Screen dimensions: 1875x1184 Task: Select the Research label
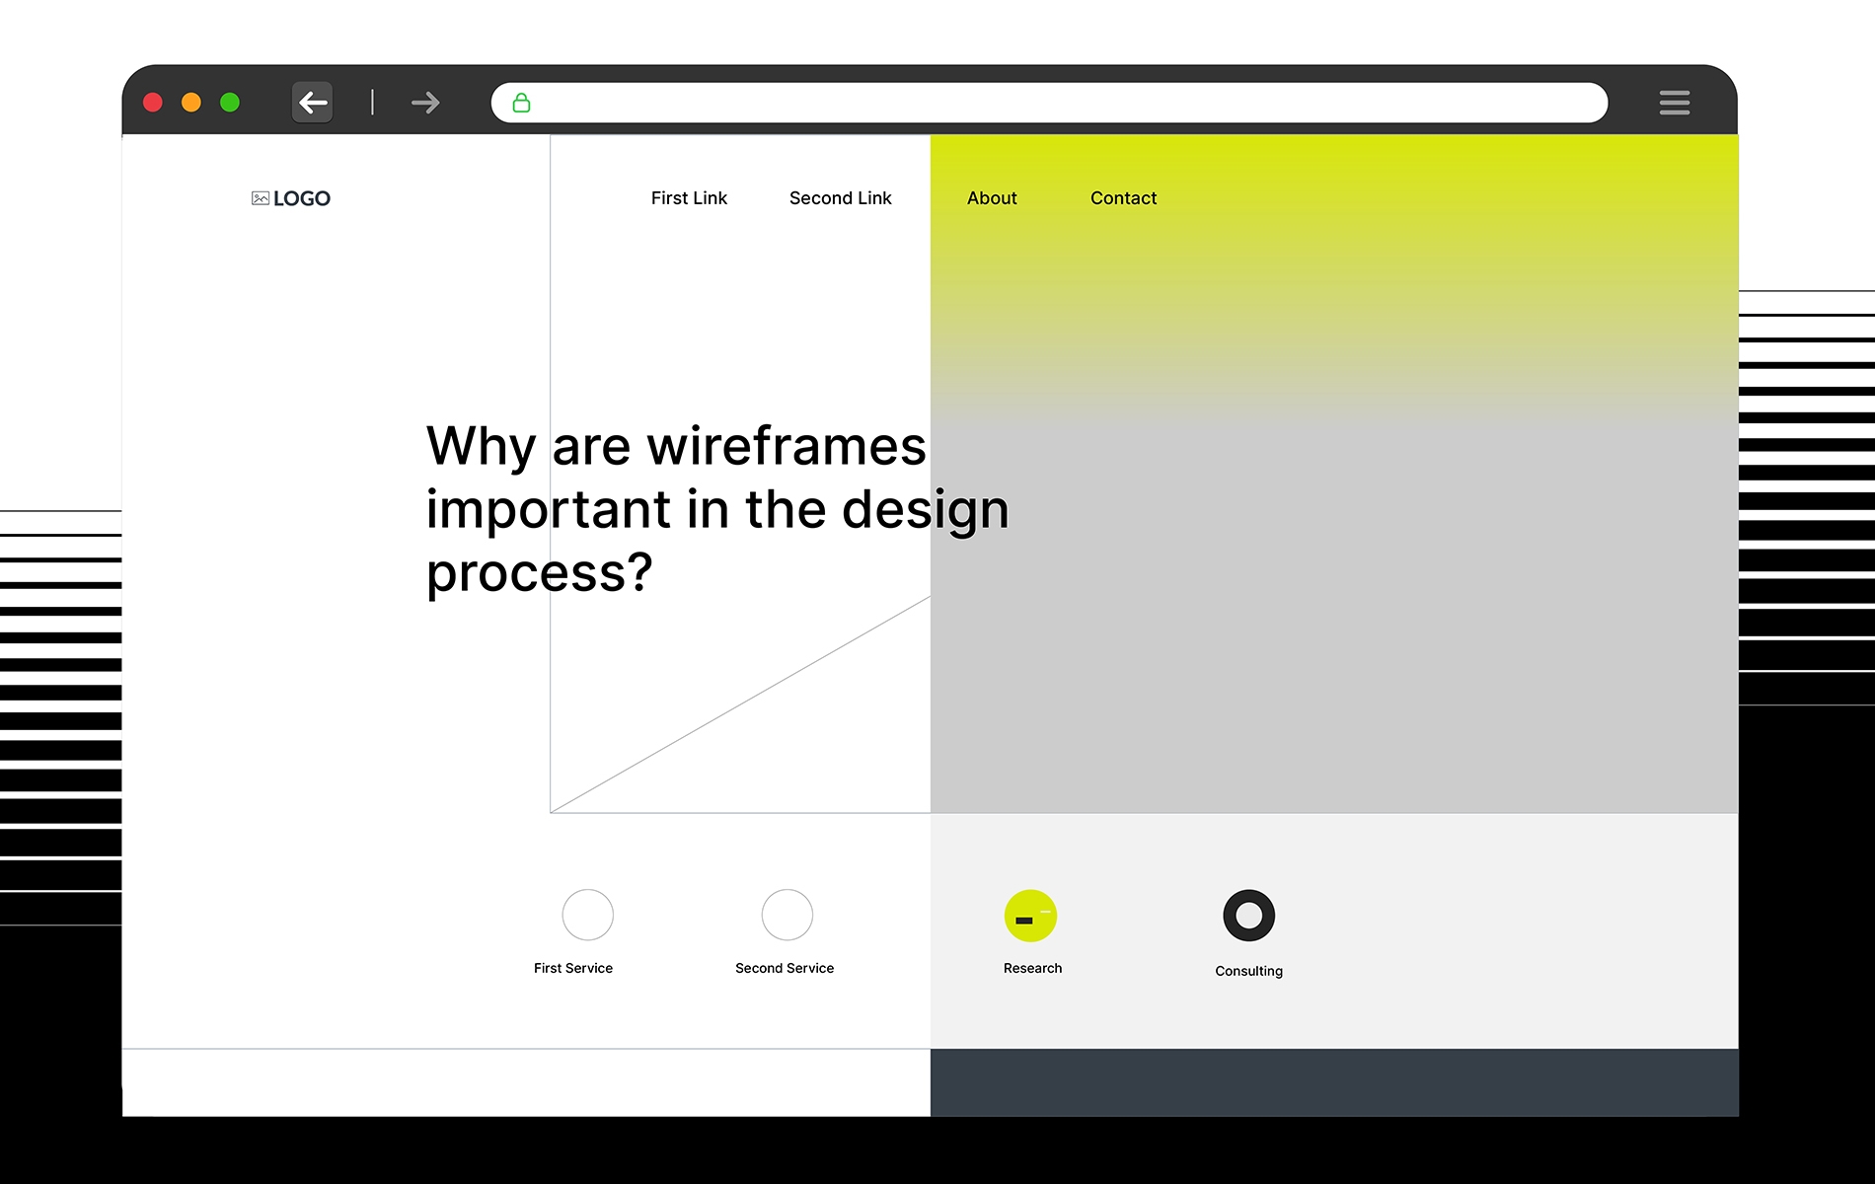1033,968
